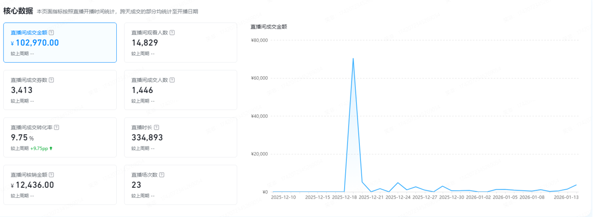Click the ¥20,000 y-axis label
Viewport: 593px width, 217px height.
click(259, 154)
